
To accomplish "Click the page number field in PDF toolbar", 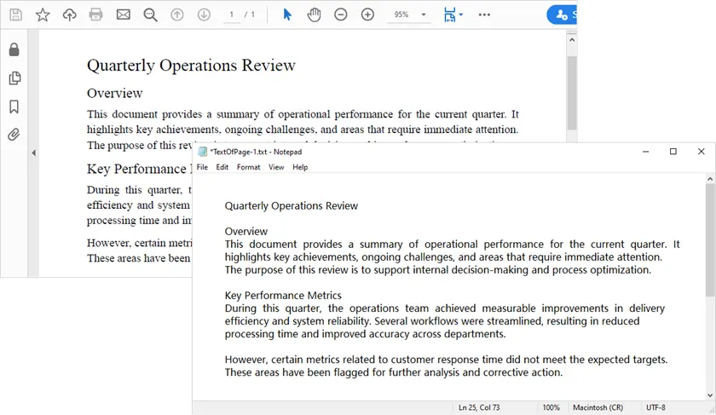I will pos(232,14).
